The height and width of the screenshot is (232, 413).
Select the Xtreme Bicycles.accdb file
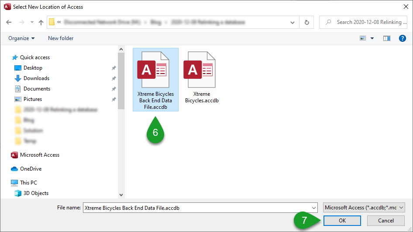point(202,77)
